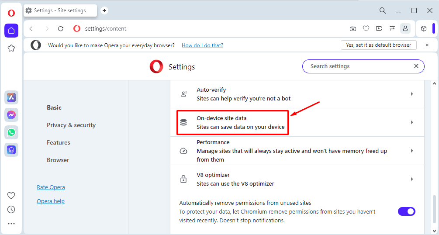This screenshot has width=439, height=235.
Task: Open the music player sidebar icon
Action: pyautogui.click(x=11, y=150)
